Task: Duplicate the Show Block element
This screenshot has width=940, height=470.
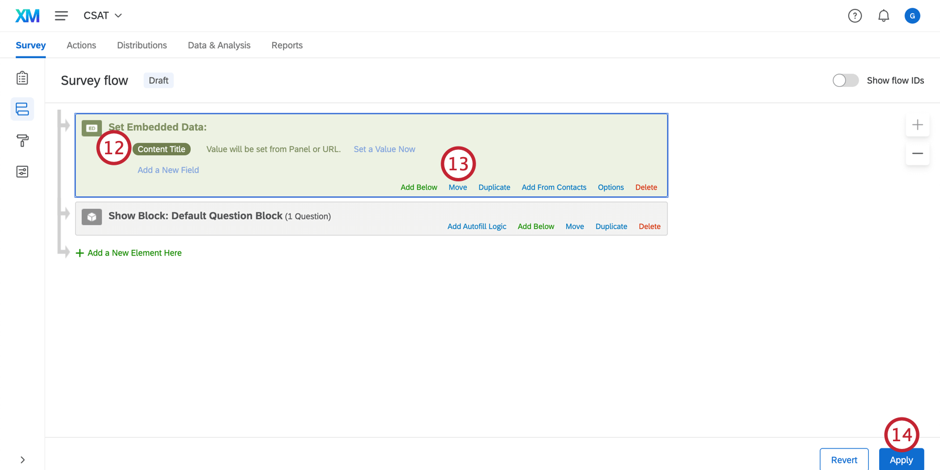Action: (x=612, y=227)
